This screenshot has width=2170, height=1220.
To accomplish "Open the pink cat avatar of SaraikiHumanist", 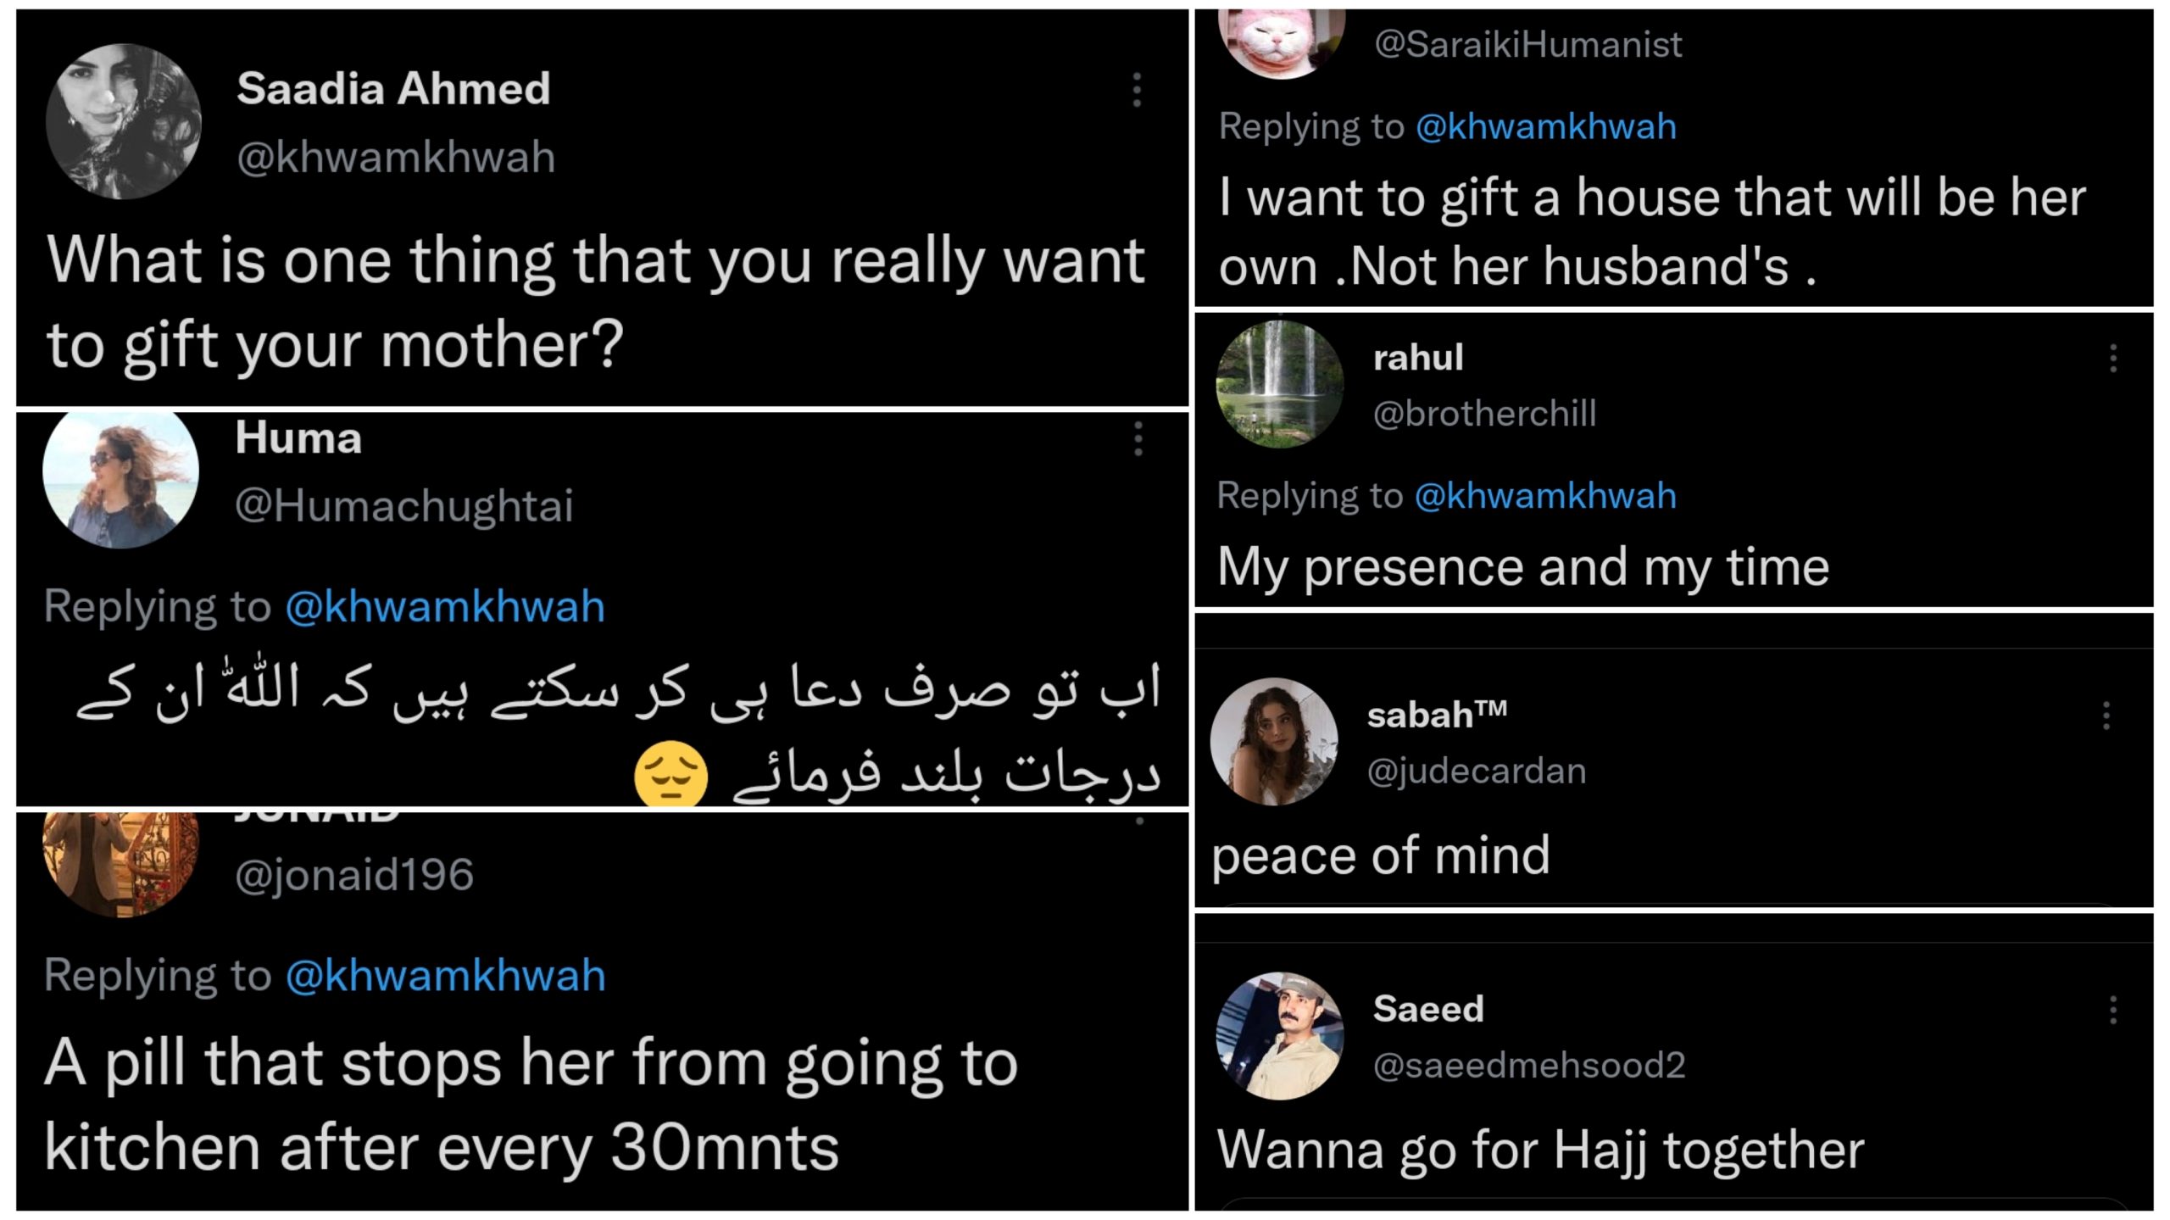I will 1281,42.
